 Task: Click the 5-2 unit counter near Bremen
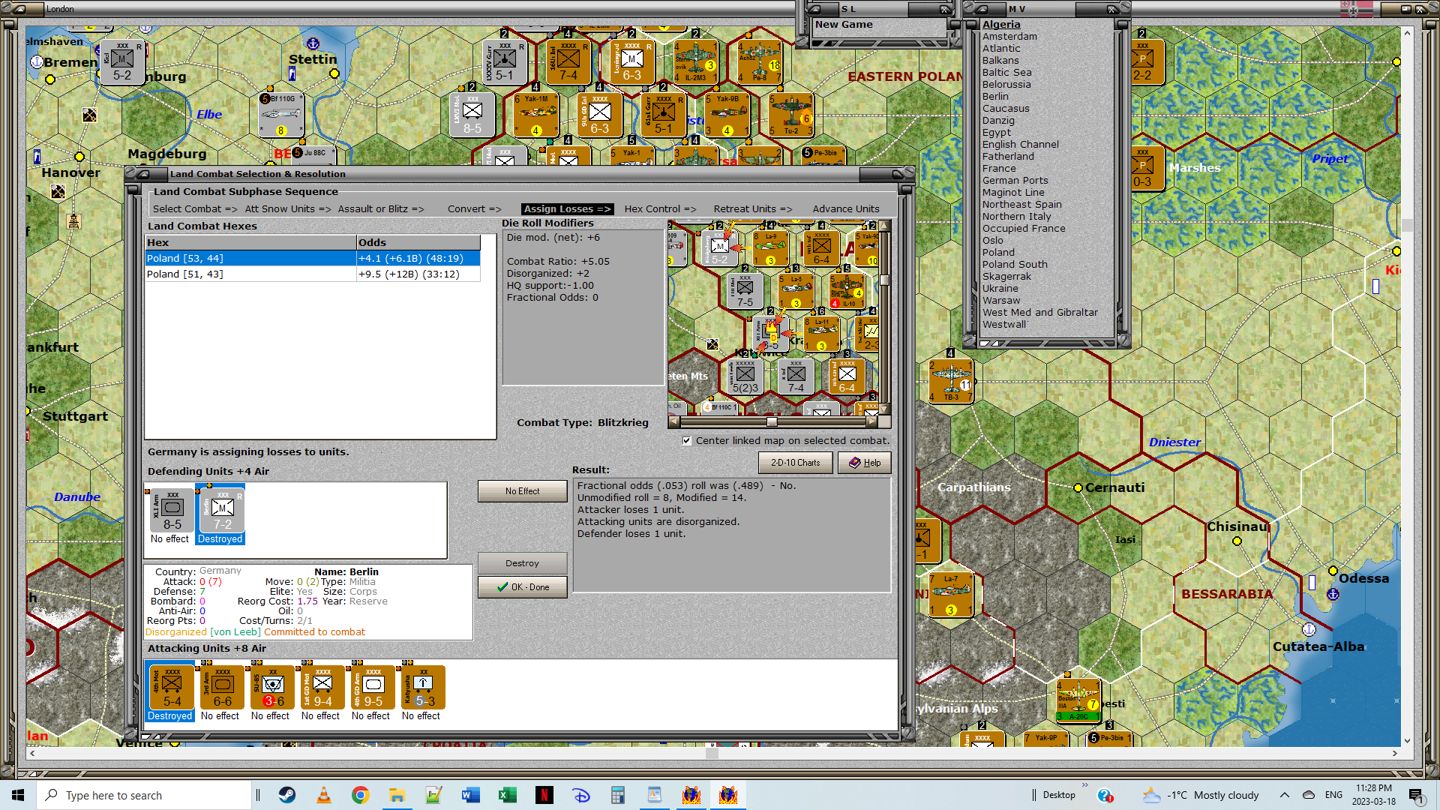coord(122,61)
